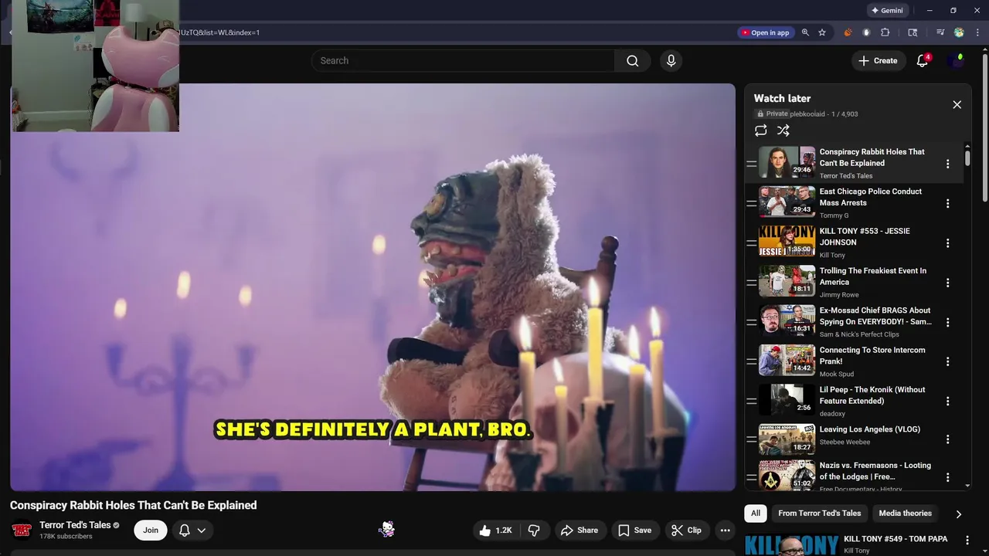Open more actions below the video
The height and width of the screenshot is (556, 989).
(725, 531)
